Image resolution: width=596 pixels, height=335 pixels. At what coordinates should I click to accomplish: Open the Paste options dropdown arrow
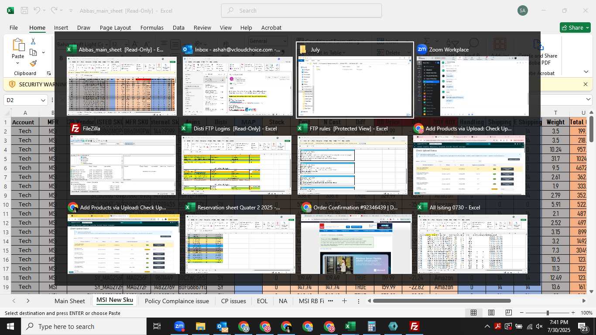point(18,64)
